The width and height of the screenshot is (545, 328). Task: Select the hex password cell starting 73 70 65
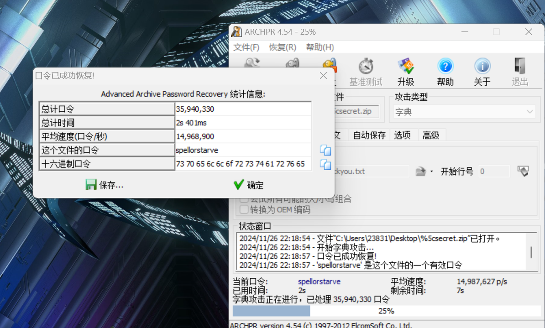pos(243,164)
